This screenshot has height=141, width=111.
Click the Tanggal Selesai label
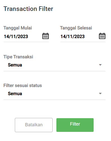pyautogui.click(x=76, y=28)
